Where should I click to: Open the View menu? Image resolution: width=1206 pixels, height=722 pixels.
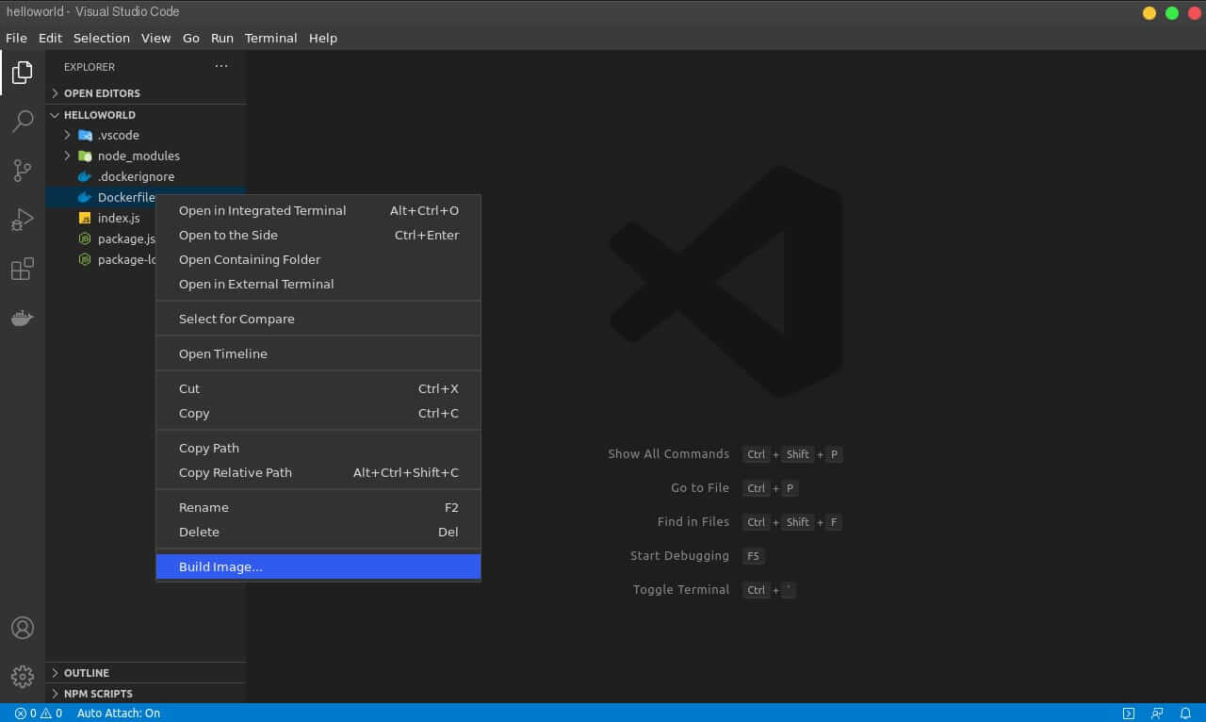click(x=155, y=38)
